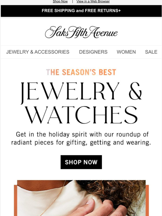Select the Sale menu item
Screen dimensions: 162x216
(151, 52)
